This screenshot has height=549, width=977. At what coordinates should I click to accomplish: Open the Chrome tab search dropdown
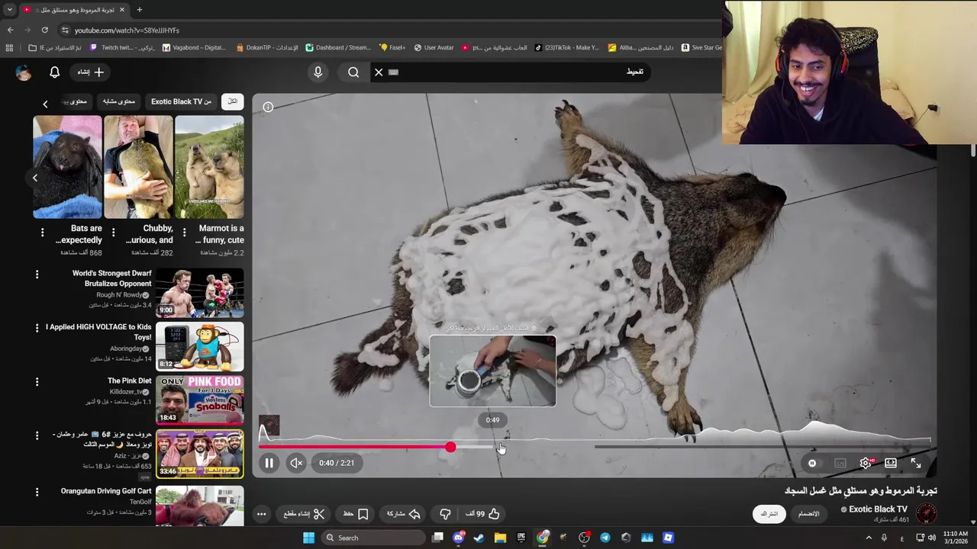[10, 10]
